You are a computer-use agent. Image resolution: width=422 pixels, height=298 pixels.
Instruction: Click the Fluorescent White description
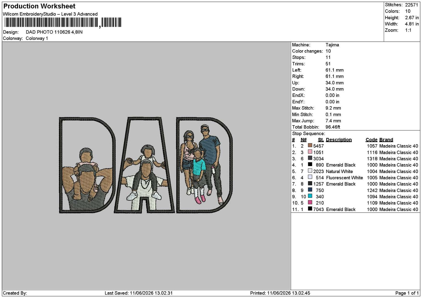(x=344, y=178)
